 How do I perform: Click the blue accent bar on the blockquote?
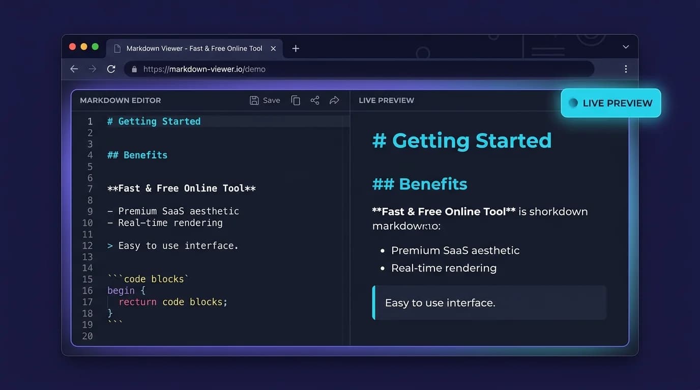374,302
